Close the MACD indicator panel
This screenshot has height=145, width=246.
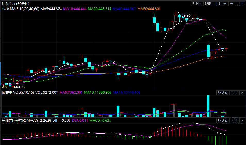pyautogui.click(x=242, y=121)
